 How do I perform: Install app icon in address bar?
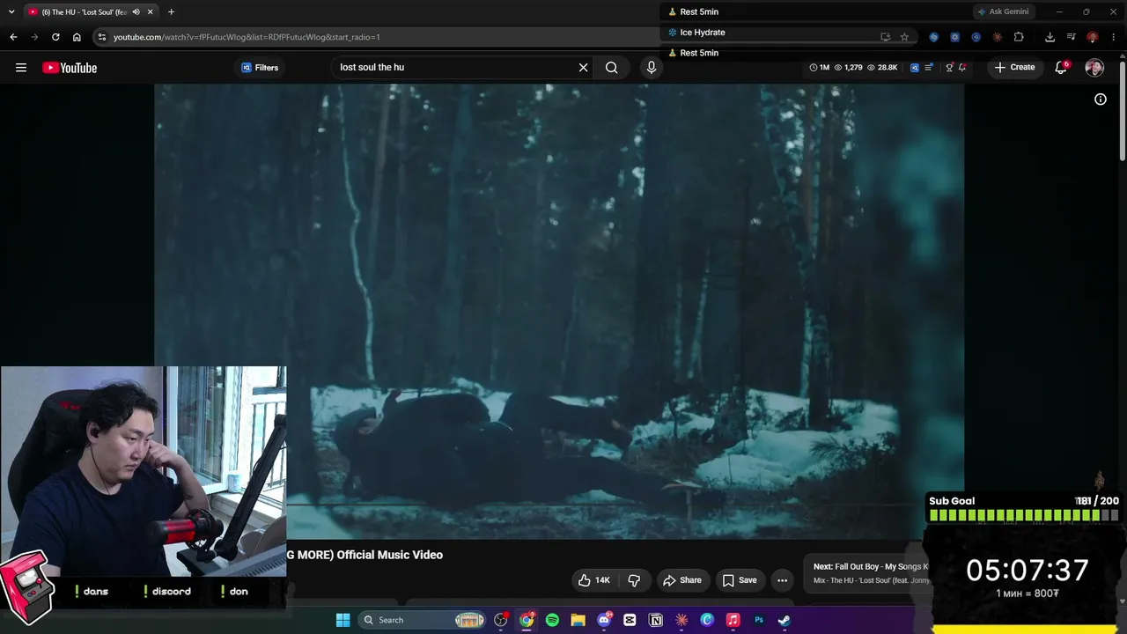pos(885,37)
